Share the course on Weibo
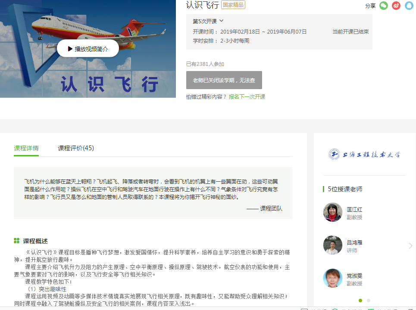Viewport: 416px width, 310px height. coord(396,6)
